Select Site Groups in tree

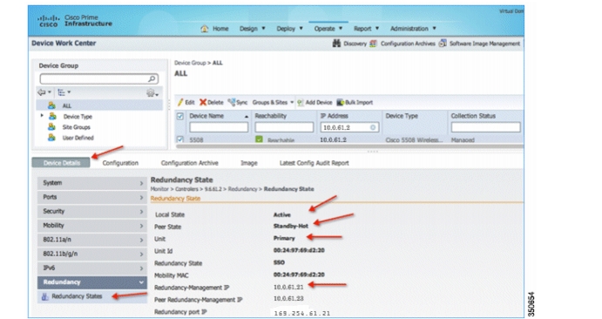[x=77, y=127]
